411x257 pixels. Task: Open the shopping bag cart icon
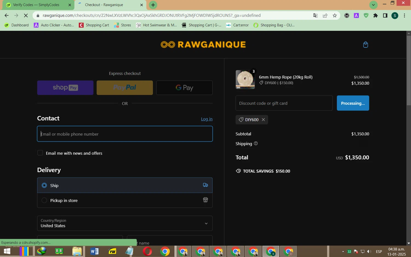pyautogui.click(x=366, y=44)
